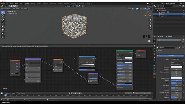
Task: Click the Subsurface Color swatch in properties
Action: pyautogui.click(x=177, y=78)
